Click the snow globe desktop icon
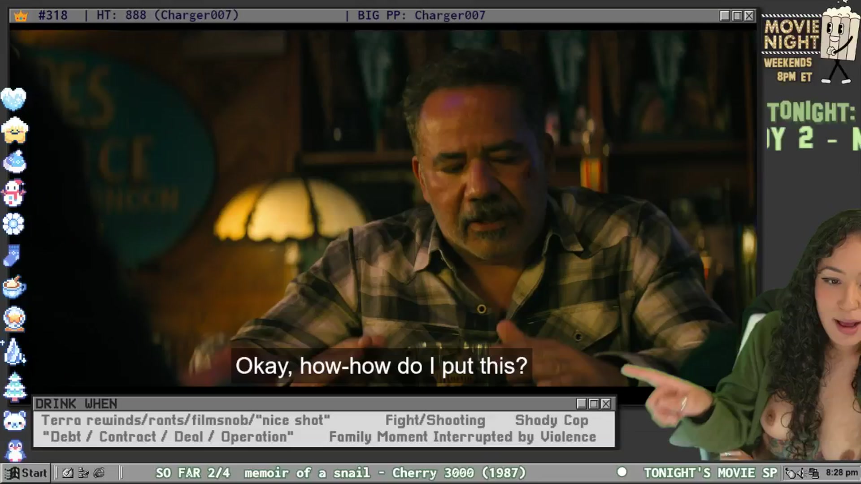861x484 pixels. [15, 319]
